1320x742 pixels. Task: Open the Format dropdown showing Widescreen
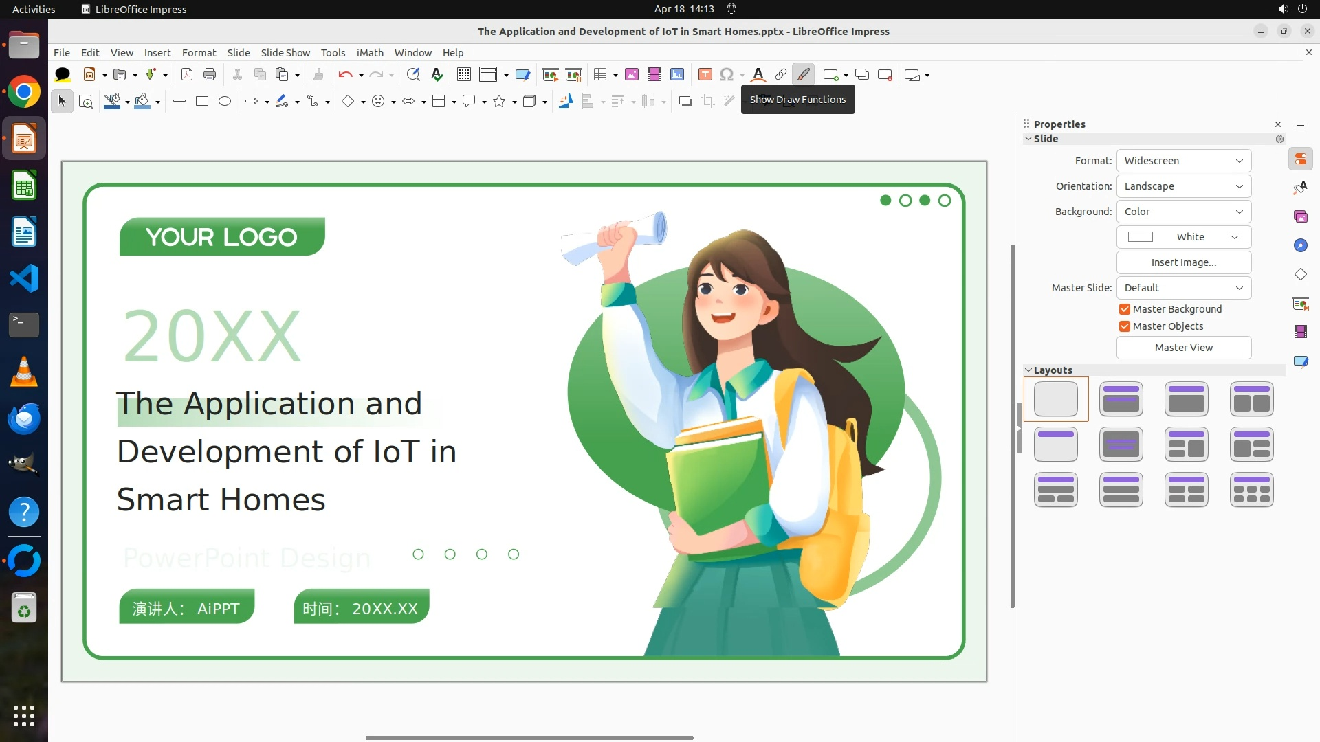tap(1183, 161)
